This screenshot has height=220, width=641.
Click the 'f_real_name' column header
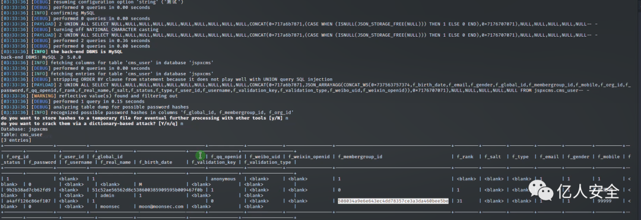tap(116, 162)
